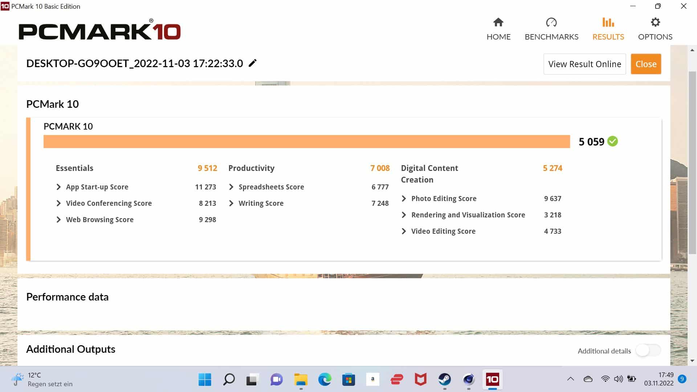Open Benchmarks via the gauge icon
697x392 pixels.
point(551,23)
